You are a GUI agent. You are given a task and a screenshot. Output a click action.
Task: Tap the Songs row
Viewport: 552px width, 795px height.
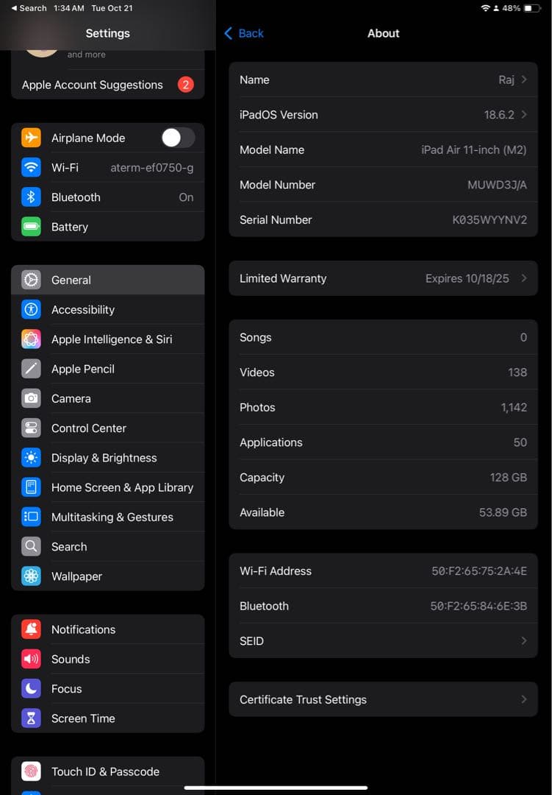click(x=384, y=337)
